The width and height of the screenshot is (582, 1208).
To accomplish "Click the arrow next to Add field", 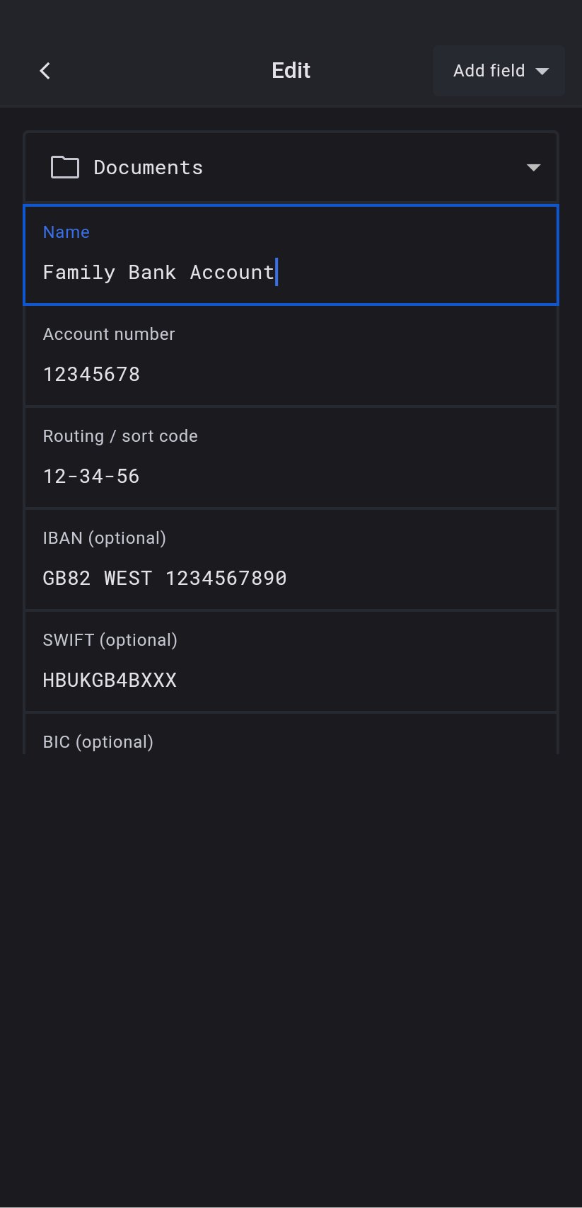I will coord(542,71).
